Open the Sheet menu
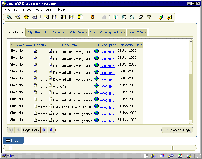The image size is (202, 159). 27,10
